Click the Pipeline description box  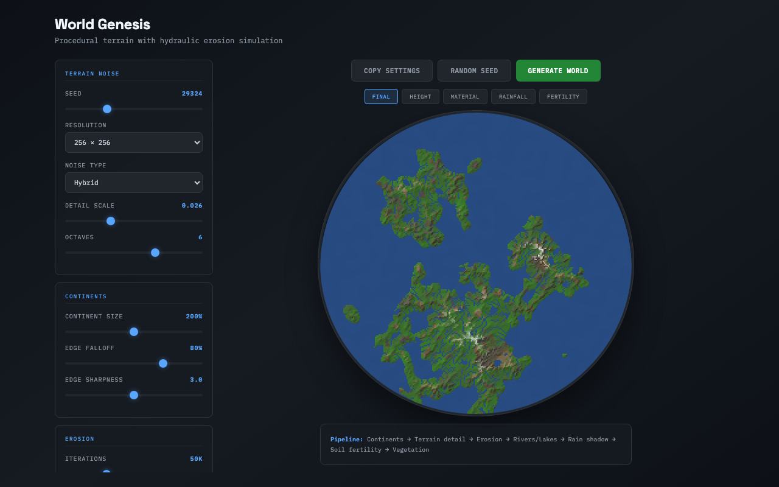click(x=475, y=444)
